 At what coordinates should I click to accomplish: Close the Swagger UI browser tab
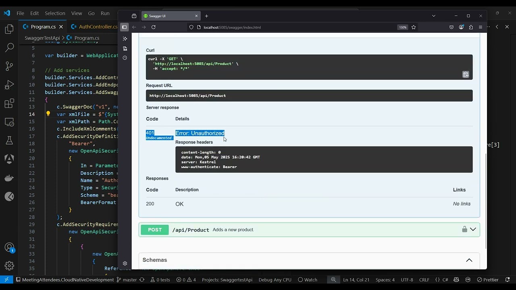click(x=196, y=16)
